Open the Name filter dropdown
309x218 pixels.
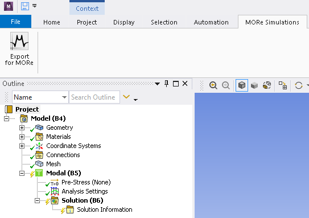click(x=64, y=97)
